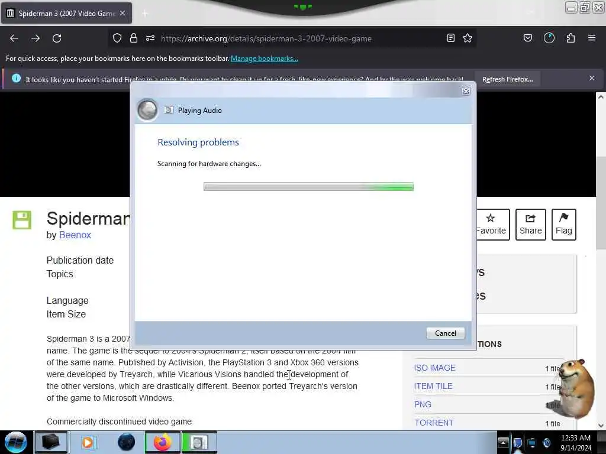606x454 pixels.
Task: Open the Firefox account circle icon
Action: tap(549, 38)
